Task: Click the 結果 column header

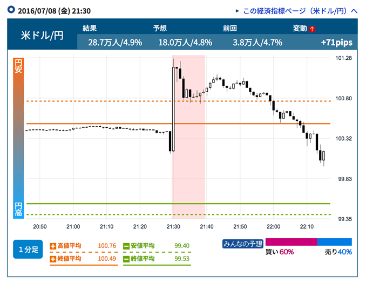Action: point(90,28)
